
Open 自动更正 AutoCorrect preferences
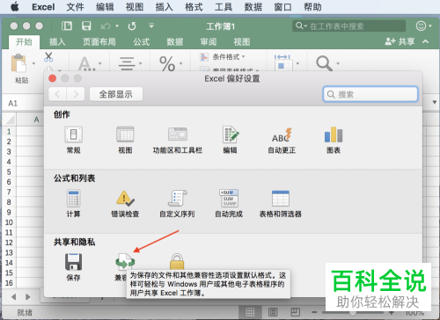click(282, 140)
